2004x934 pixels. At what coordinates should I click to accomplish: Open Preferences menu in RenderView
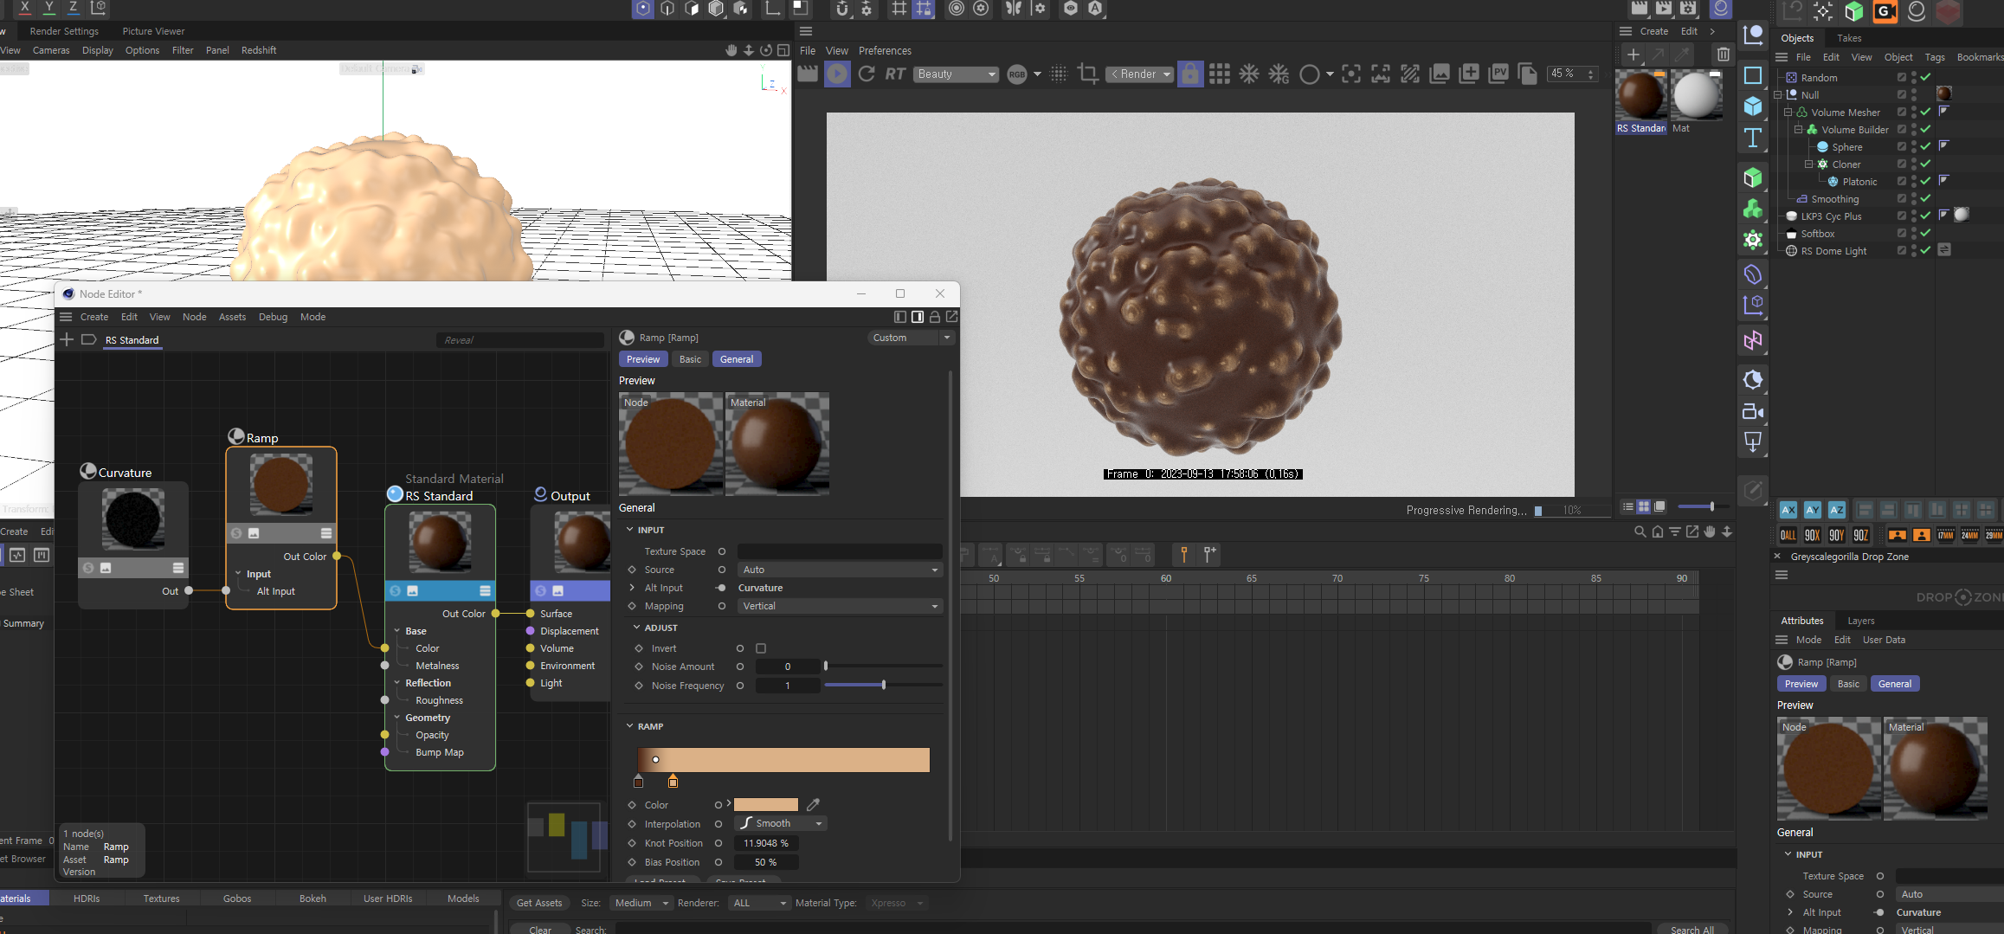pyautogui.click(x=885, y=51)
